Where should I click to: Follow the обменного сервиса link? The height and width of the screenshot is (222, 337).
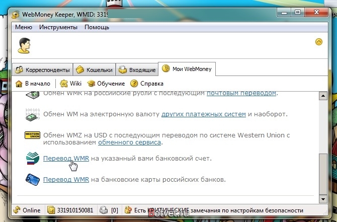point(129,142)
